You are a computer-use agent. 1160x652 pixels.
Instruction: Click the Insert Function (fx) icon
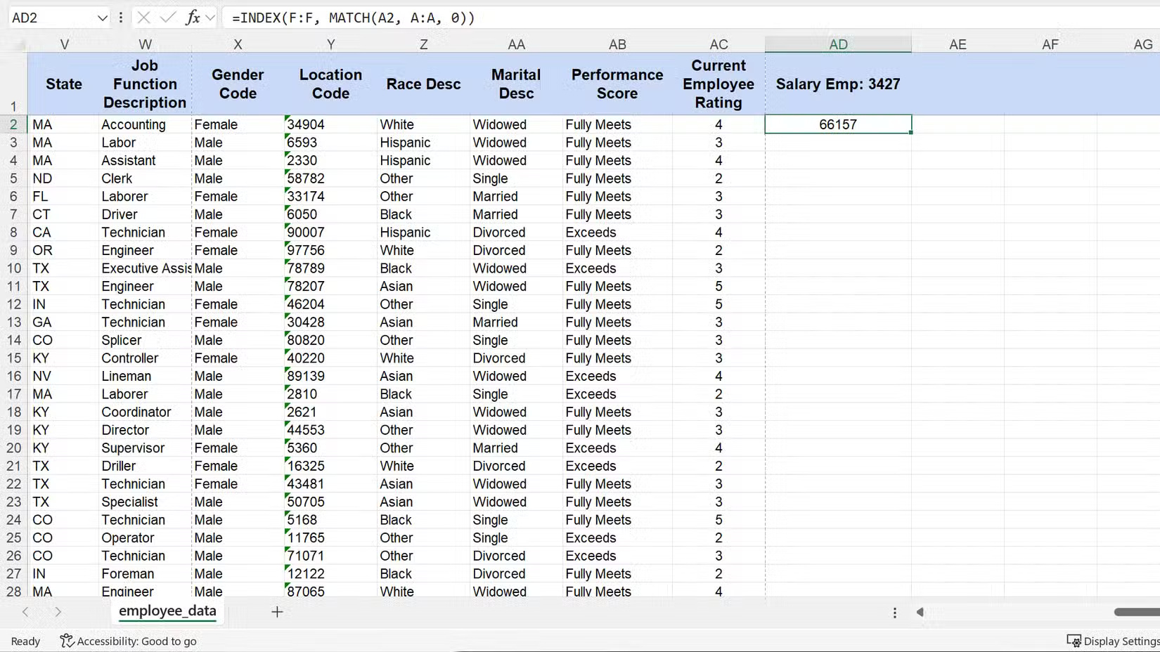193,18
